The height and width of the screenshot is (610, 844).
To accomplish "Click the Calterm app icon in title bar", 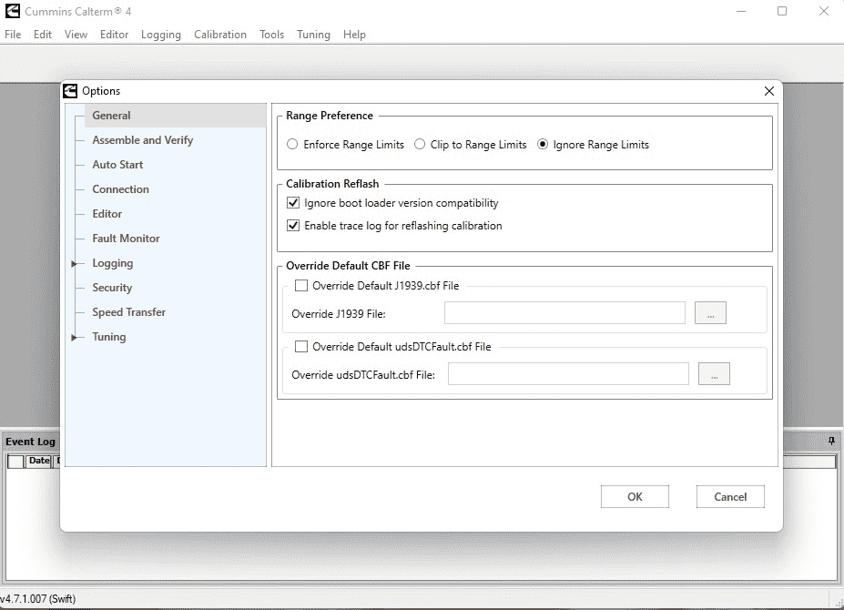I will coord(13,11).
